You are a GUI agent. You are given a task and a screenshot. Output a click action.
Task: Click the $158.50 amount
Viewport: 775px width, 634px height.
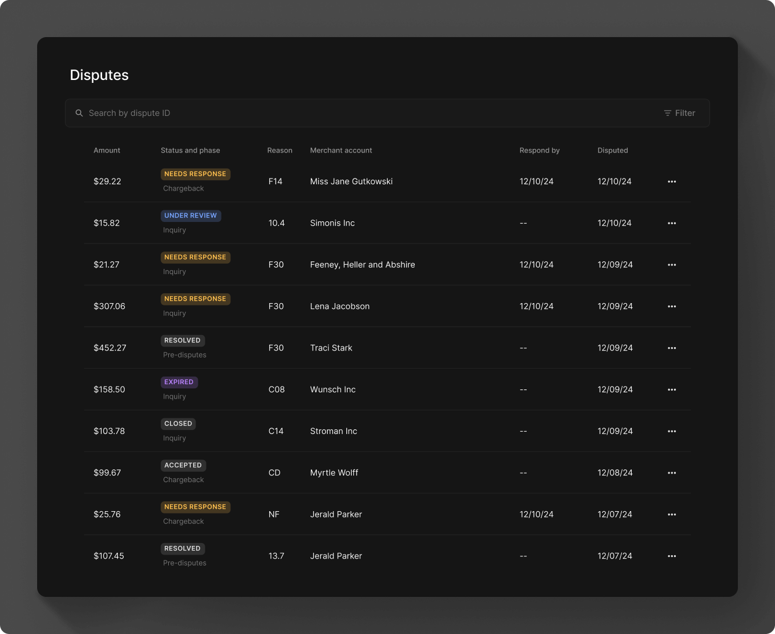pyautogui.click(x=110, y=389)
